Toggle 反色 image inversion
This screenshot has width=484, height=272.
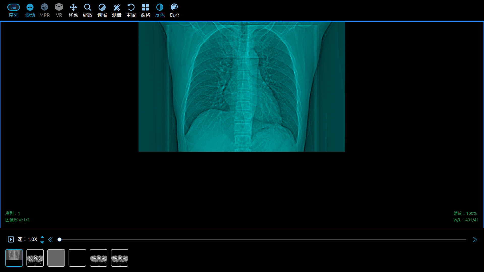click(160, 10)
